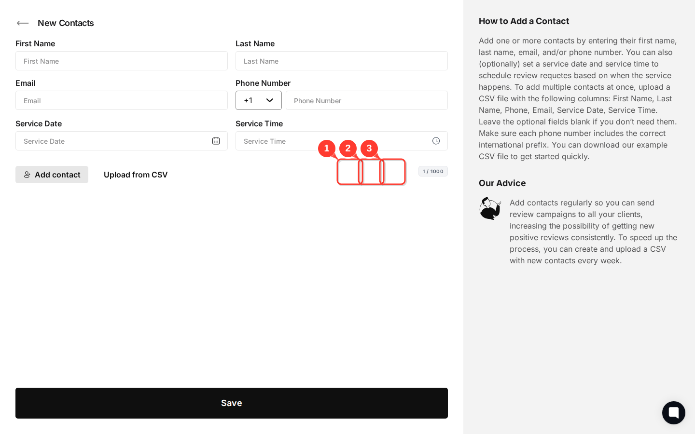Viewport: 695px width, 434px height.
Task: Select the red annotation marker numbered 3
Action: [369, 149]
